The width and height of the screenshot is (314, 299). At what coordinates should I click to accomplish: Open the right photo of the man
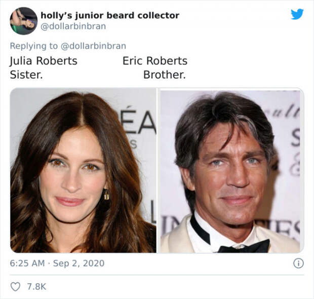[231, 170]
